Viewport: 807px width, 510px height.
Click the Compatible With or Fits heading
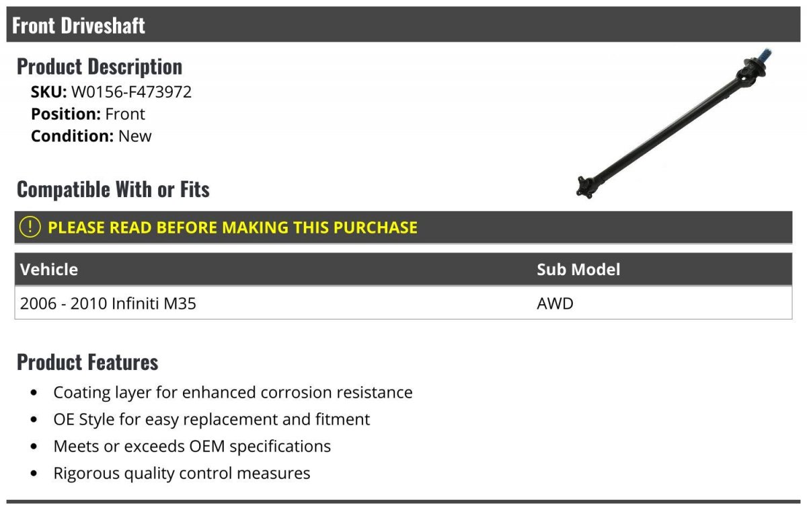113,190
